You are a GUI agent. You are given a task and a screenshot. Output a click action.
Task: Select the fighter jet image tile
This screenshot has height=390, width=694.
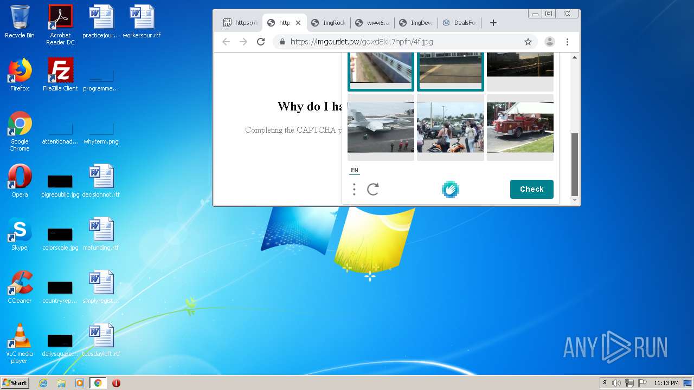tap(381, 128)
